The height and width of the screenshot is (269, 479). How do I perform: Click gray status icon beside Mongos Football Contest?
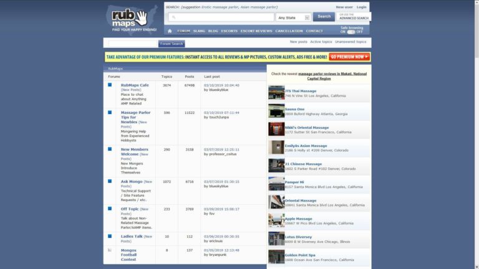pos(109,250)
